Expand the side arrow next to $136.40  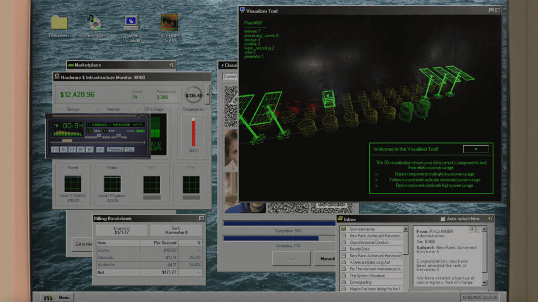(x=208, y=95)
